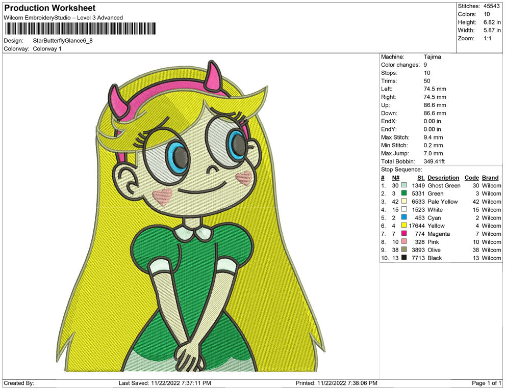
Task: Click the 'Created By:' footer label
Action: (x=19, y=383)
